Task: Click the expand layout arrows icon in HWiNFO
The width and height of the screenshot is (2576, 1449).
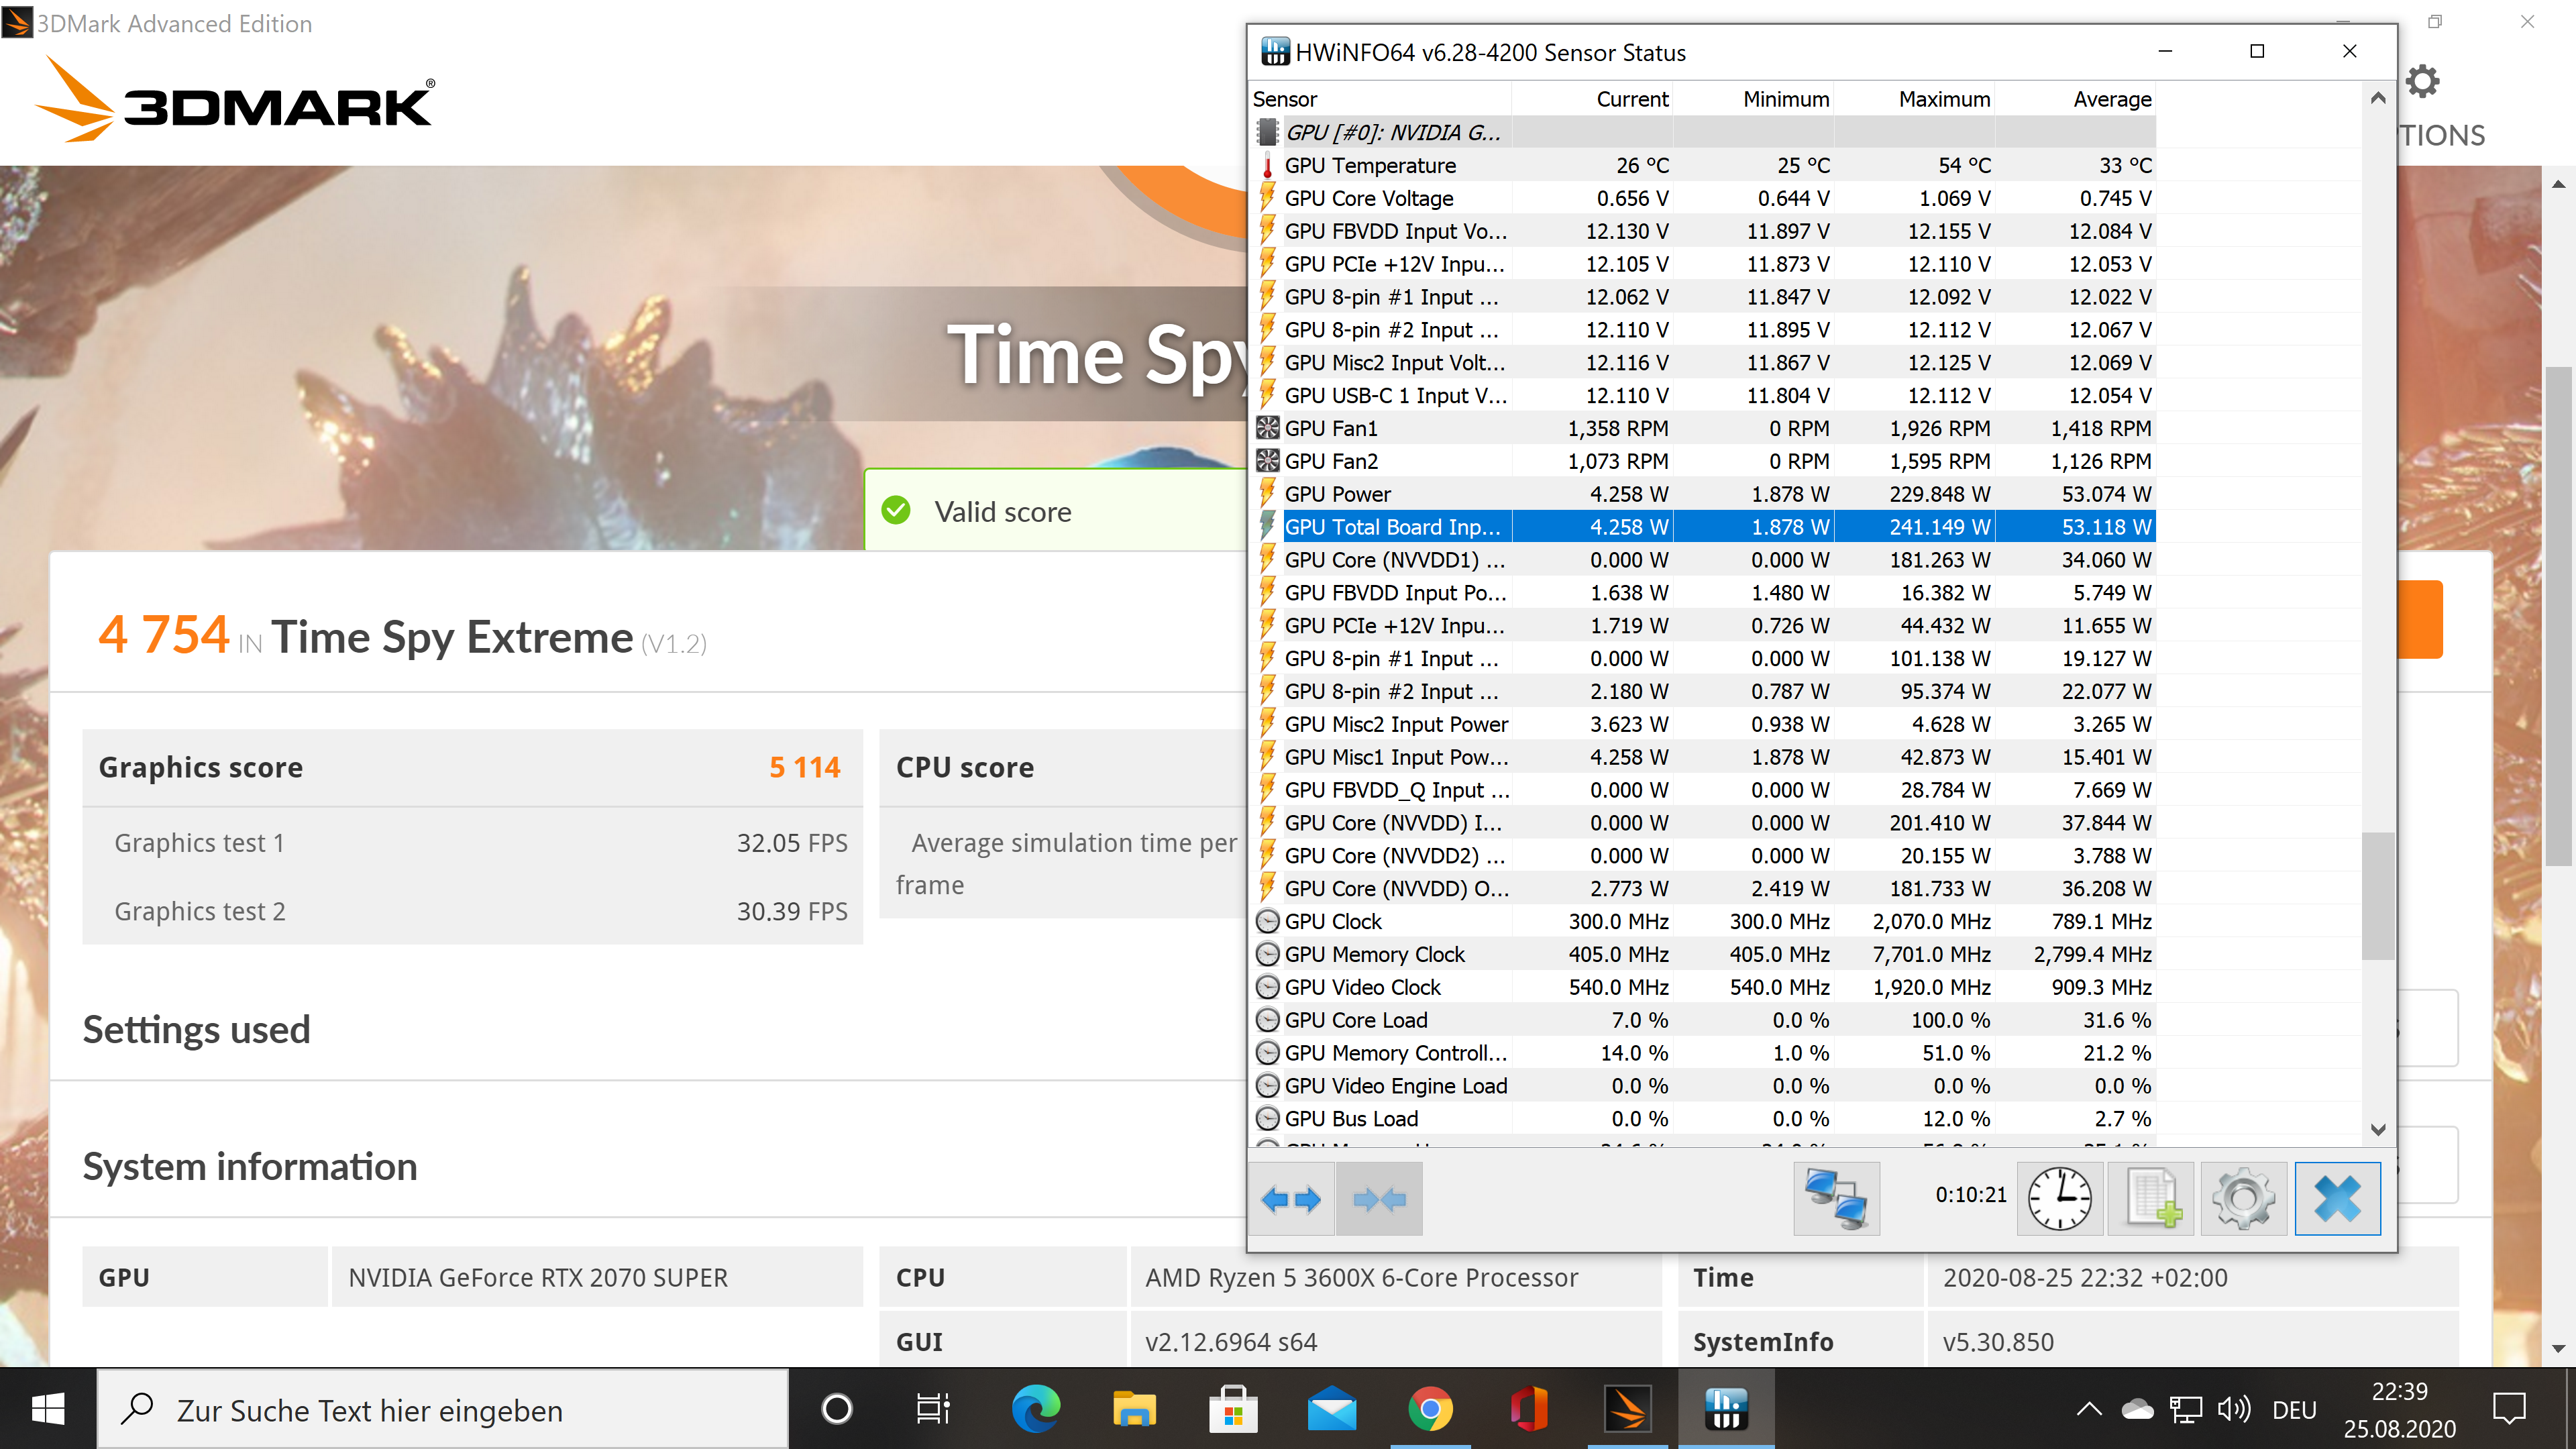Action: pyautogui.click(x=1291, y=1198)
